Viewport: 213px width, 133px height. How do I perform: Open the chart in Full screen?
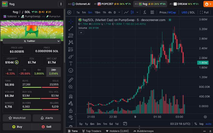(204, 13)
